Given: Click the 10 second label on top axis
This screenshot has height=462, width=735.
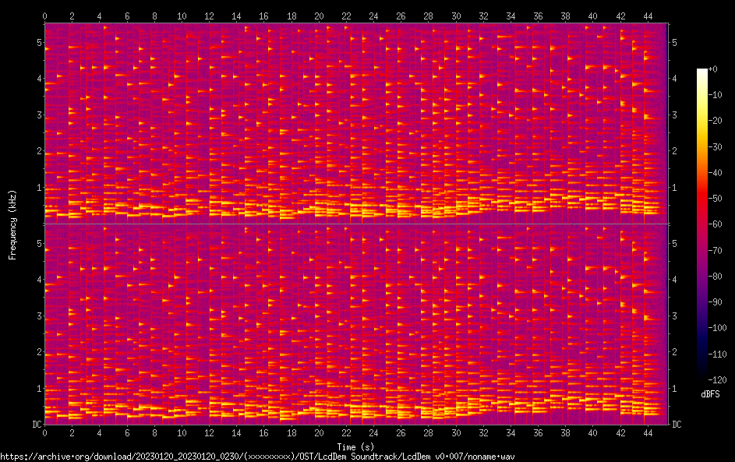Looking at the screenshot, I should (x=182, y=16).
